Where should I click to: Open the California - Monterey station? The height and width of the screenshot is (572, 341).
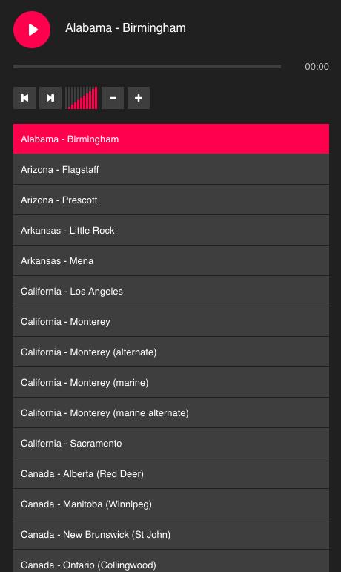click(x=171, y=321)
